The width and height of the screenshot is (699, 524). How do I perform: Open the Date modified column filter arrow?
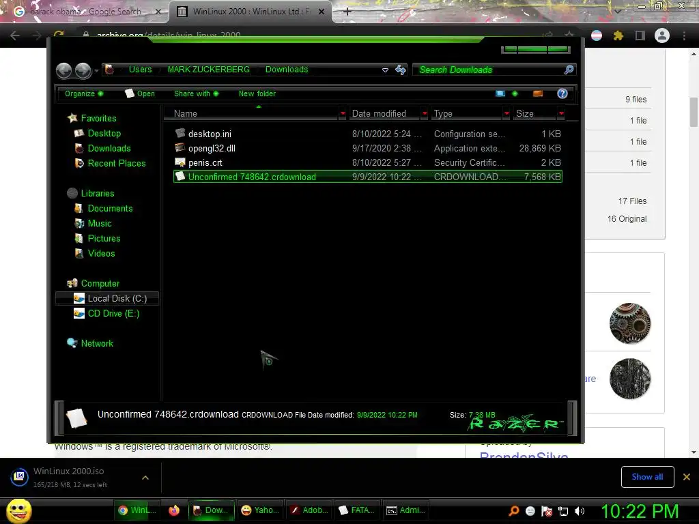(x=425, y=114)
